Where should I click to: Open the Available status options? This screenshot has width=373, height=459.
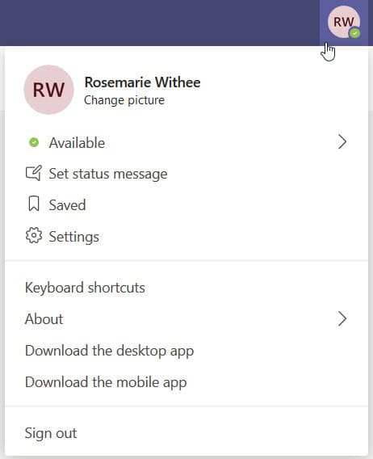tap(186, 142)
